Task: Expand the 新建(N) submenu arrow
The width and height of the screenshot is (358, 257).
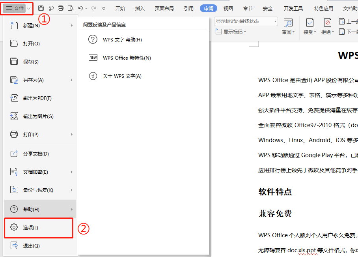Action: (x=71, y=25)
